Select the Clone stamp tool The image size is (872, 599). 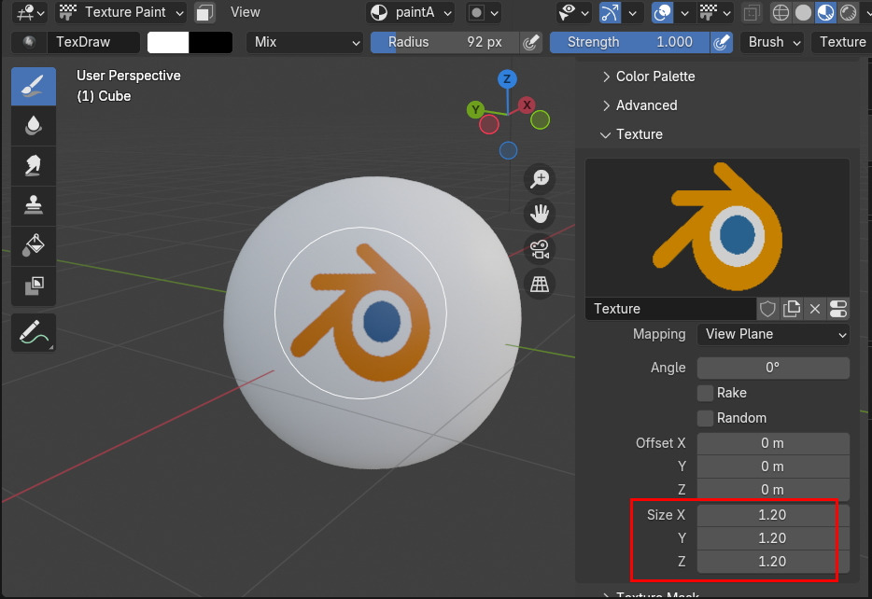(x=34, y=205)
